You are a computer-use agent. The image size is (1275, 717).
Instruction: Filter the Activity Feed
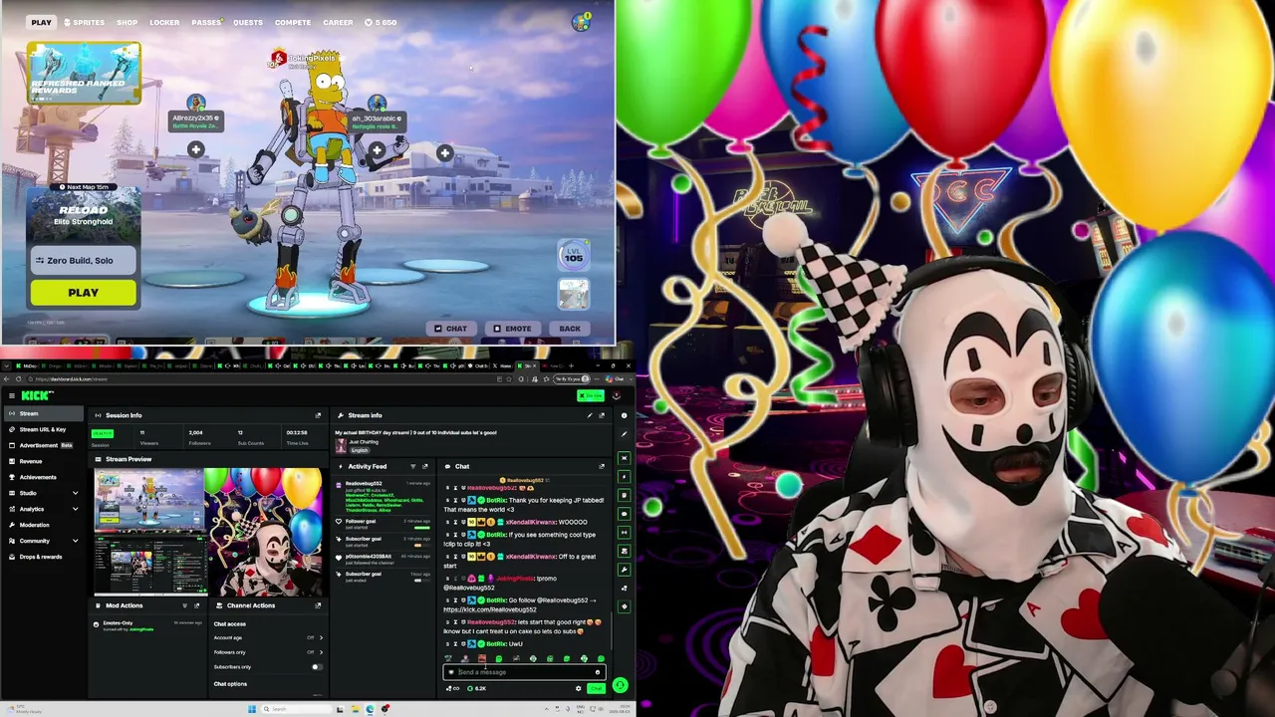(412, 466)
